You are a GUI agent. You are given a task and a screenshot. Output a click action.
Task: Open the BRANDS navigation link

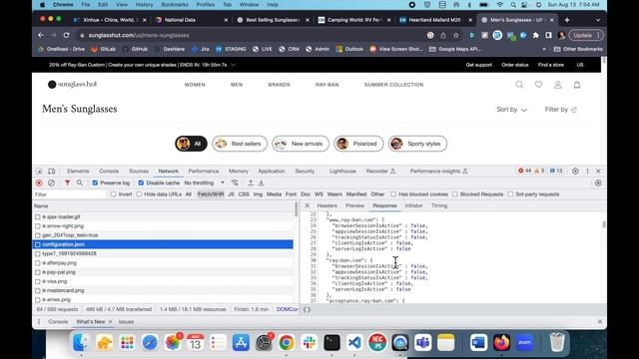coord(280,85)
